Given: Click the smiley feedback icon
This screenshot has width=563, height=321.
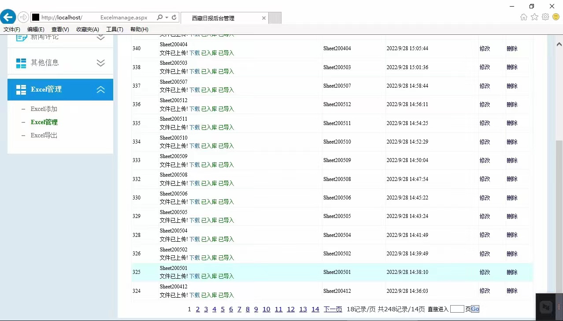Looking at the screenshot, I should (556, 17).
